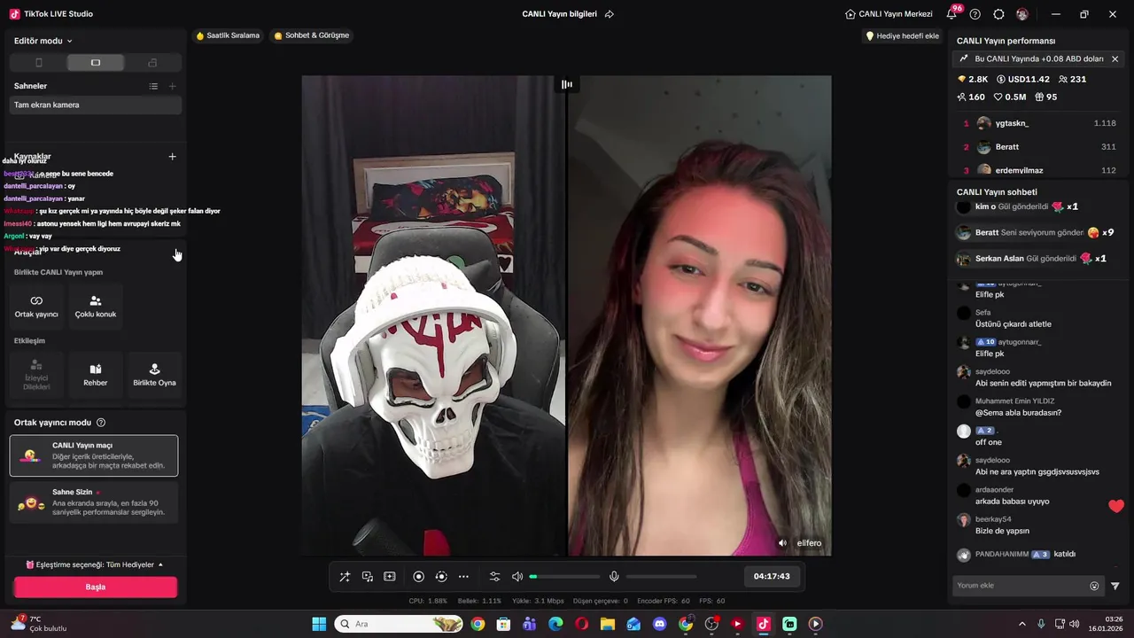Open the Saatlik Sıralama tab
This screenshot has height=638, width=1134.
coord(228,35)
